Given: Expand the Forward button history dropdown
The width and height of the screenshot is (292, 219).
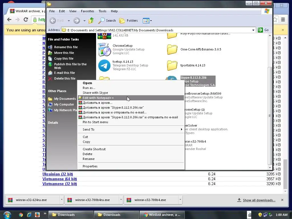Looking at the screenshot, I should pos(84,21).
